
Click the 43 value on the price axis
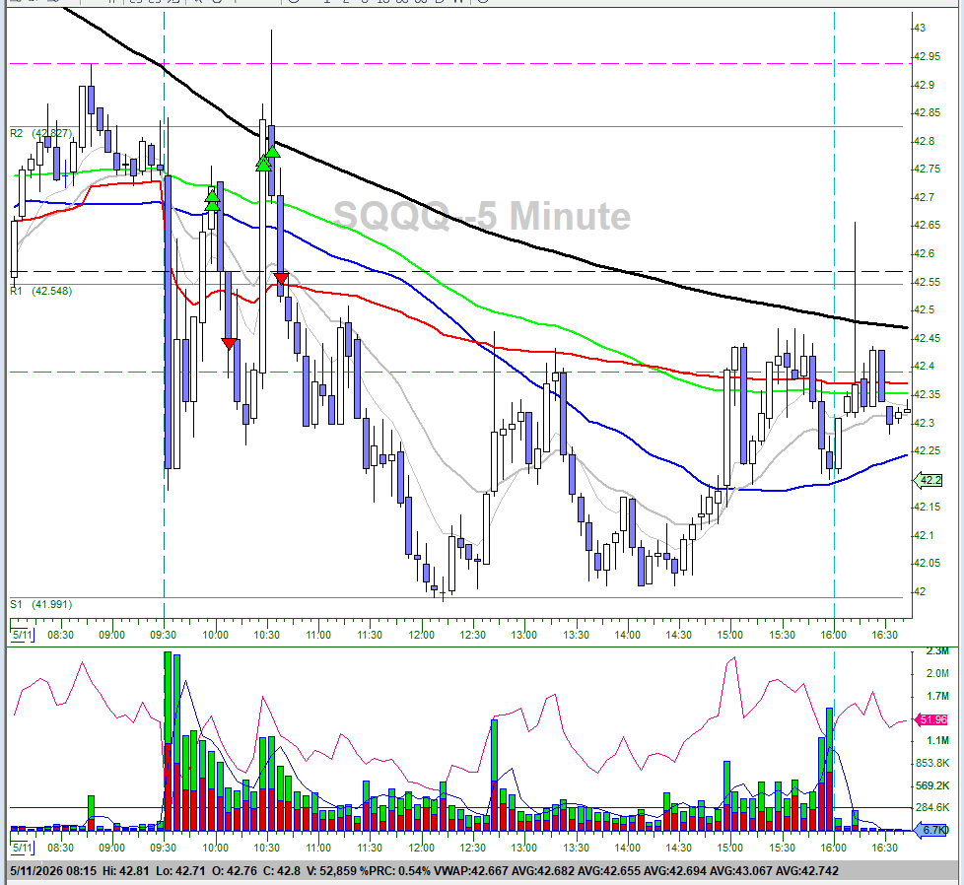pos(920,28)
